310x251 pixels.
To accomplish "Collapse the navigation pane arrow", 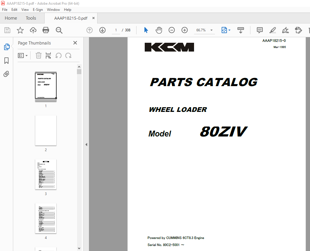I will [x=86, y=144].
